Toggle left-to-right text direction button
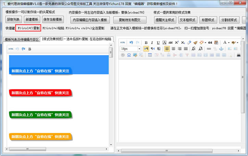The height and width of the screenshot is (156, 248). pyautogui.click(x=147, y=49)
